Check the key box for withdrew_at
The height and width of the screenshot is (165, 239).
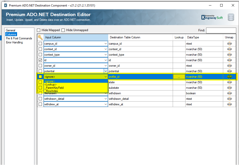coord(40,104)
